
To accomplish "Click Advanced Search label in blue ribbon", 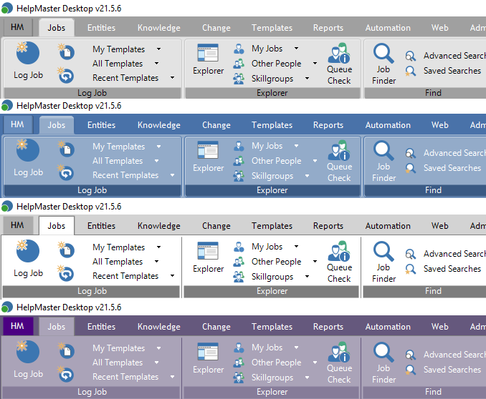I will (x=454, y=153).
